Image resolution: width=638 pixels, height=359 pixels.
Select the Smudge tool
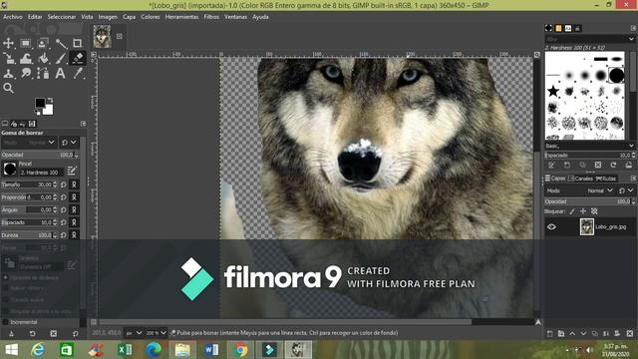(26, 73)
